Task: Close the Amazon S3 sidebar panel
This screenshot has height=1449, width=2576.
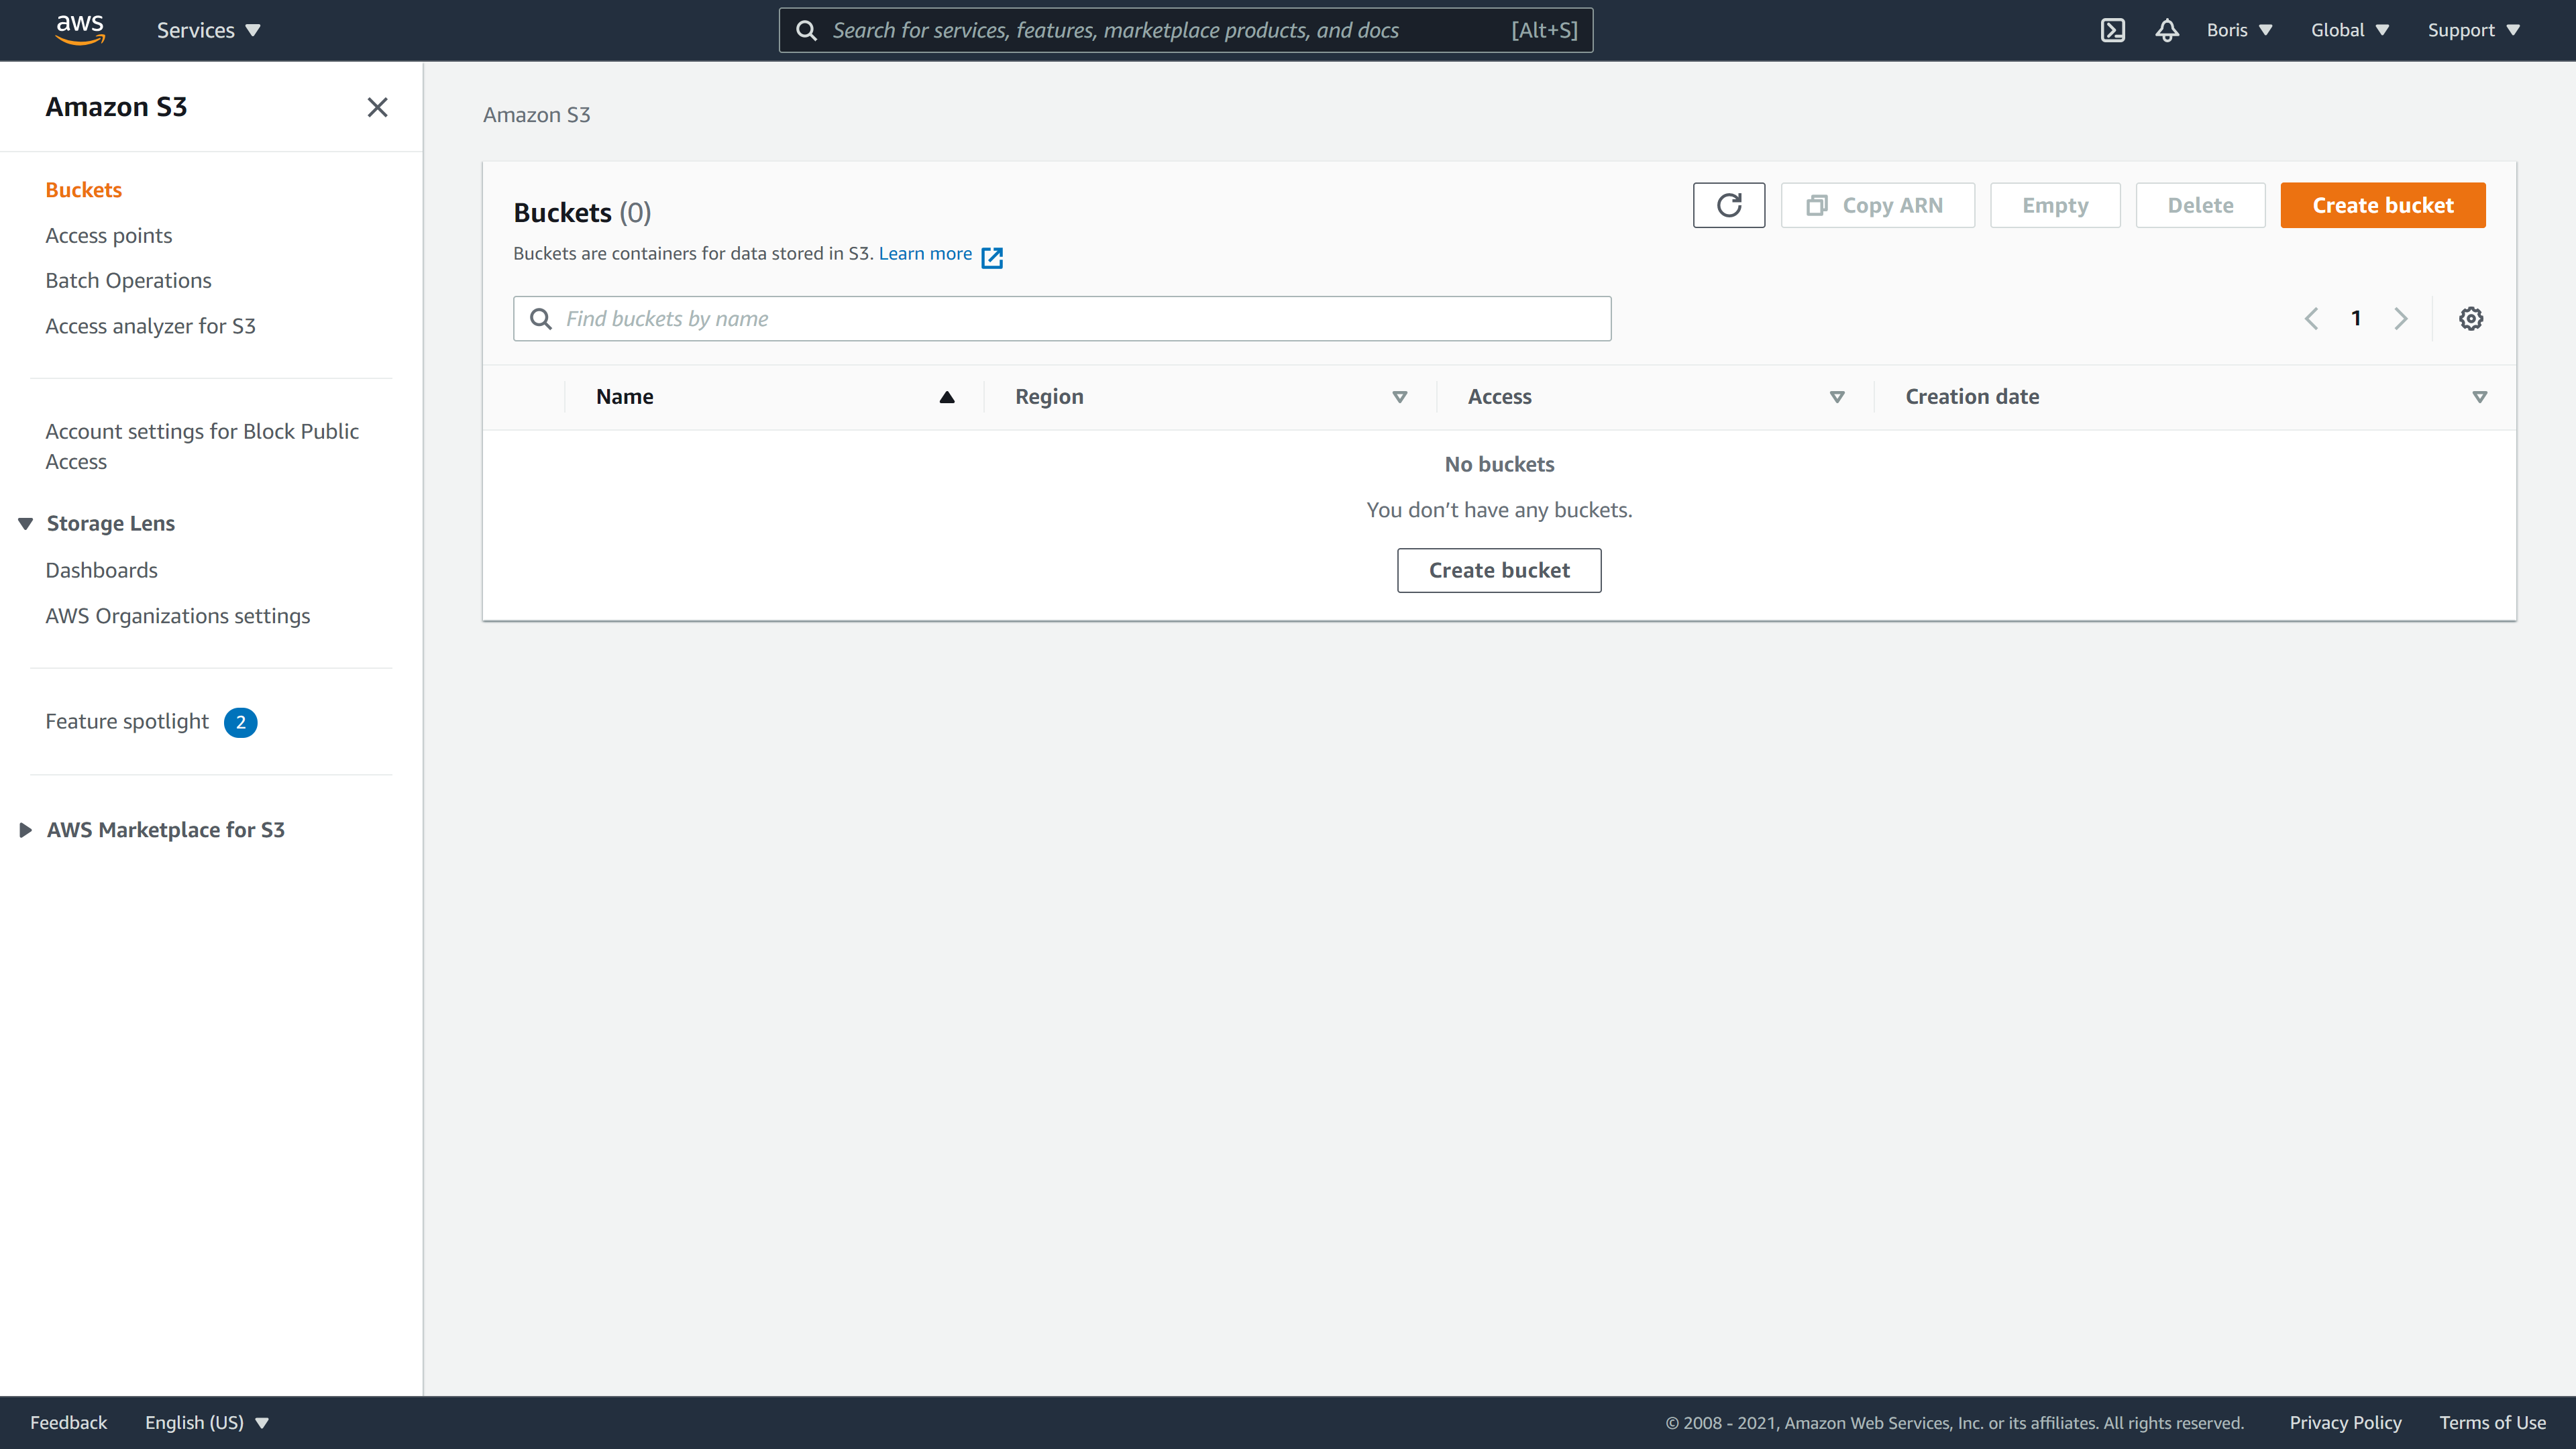Action: tap(377, 107)
